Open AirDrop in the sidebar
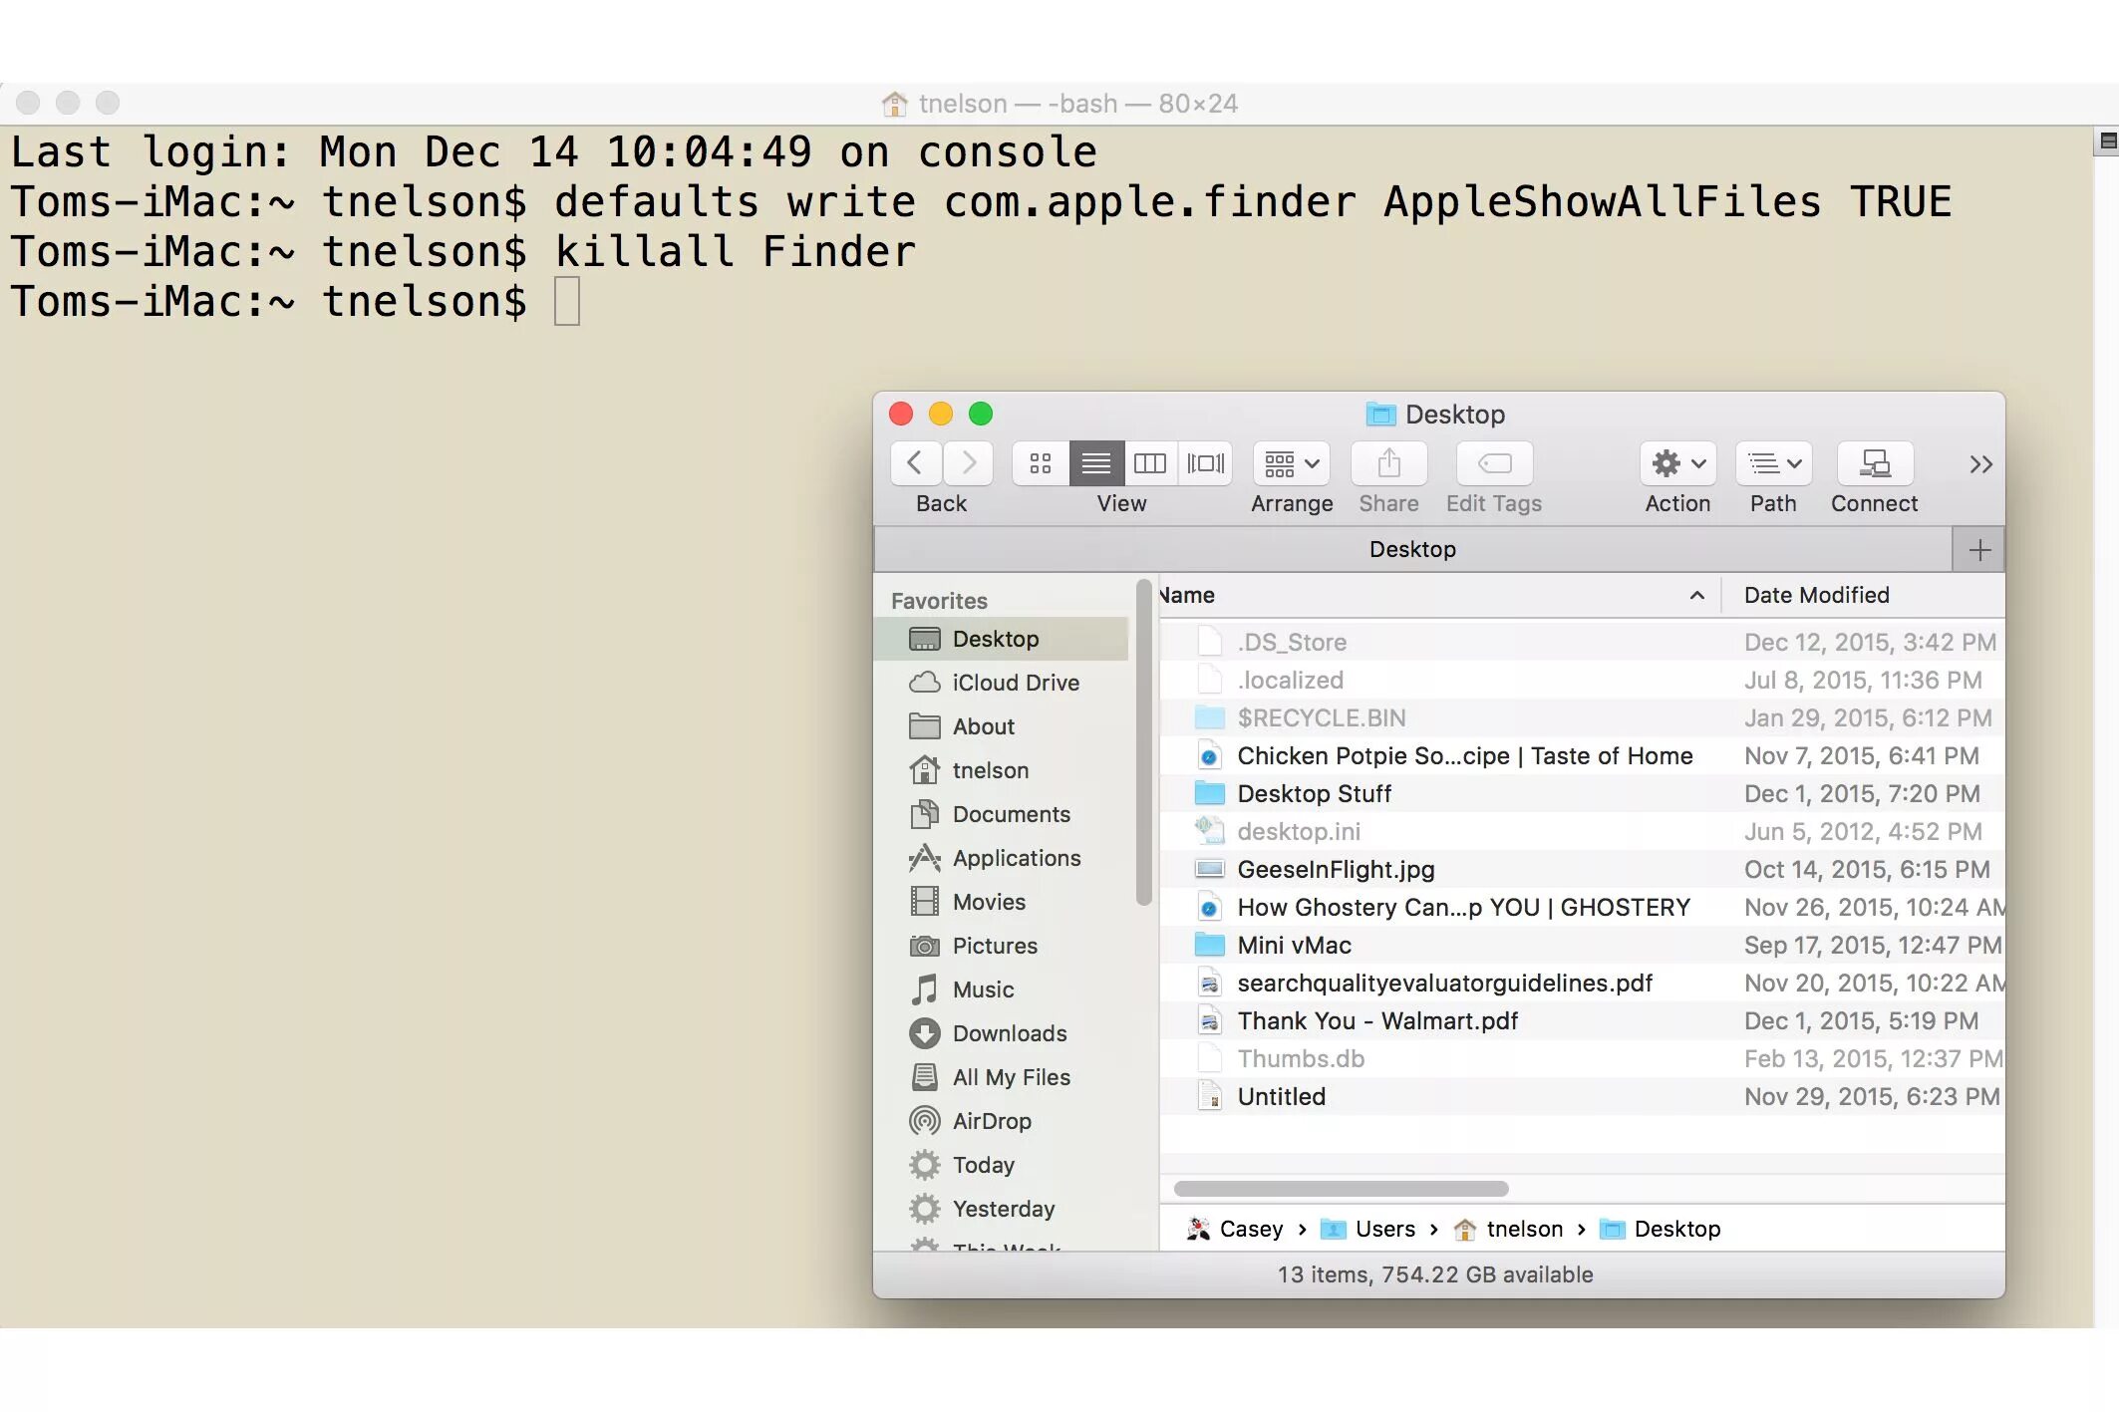 pos(991,1121)
